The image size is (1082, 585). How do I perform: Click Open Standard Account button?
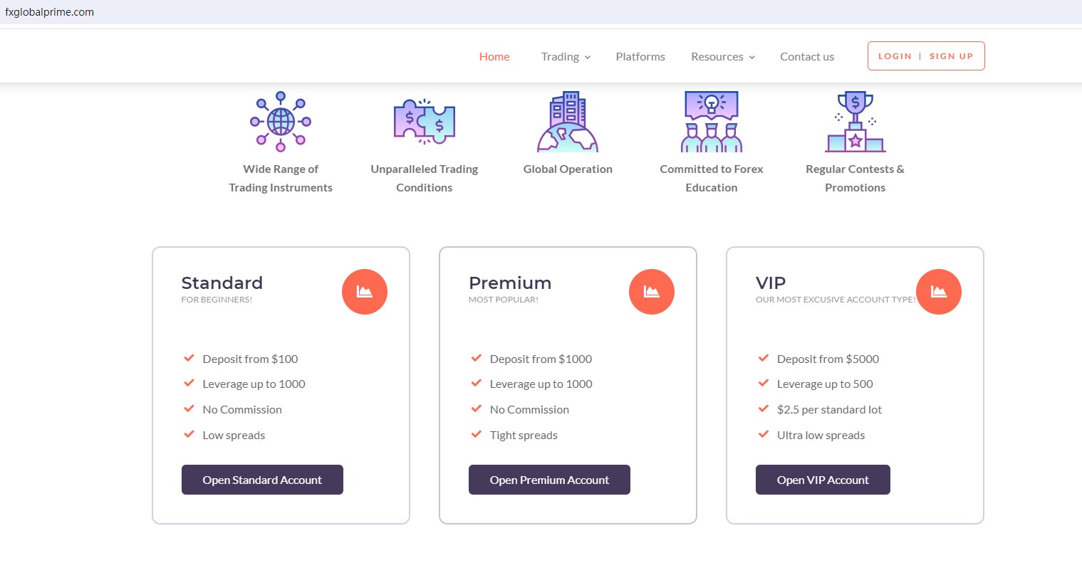(262, 480)
